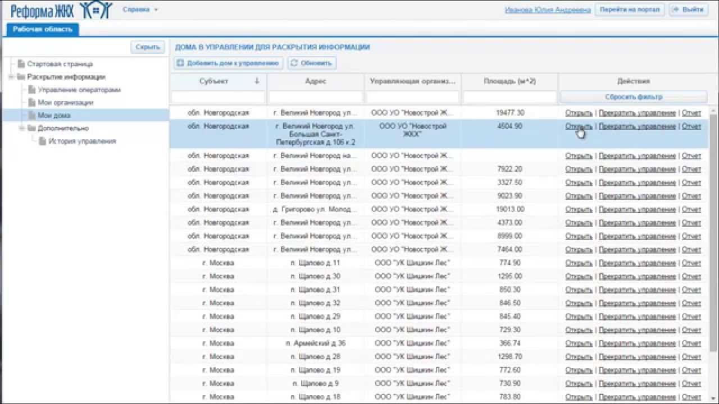
Task: Open Мои организации tree item
Action: pyautogui.click(x=66, y=103)
